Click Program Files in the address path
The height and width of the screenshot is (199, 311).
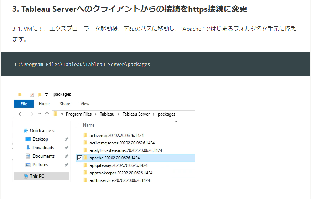(78, 114)
